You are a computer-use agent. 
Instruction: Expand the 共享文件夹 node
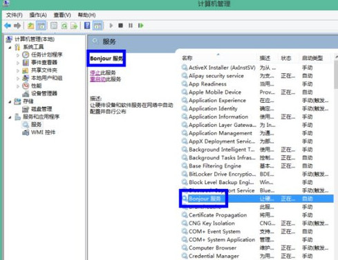pyautogui.click(x=18, y=70)
